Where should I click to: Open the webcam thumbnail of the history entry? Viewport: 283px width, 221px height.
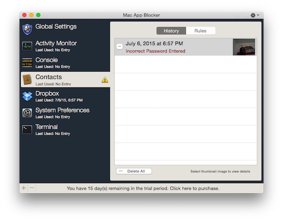244,47
